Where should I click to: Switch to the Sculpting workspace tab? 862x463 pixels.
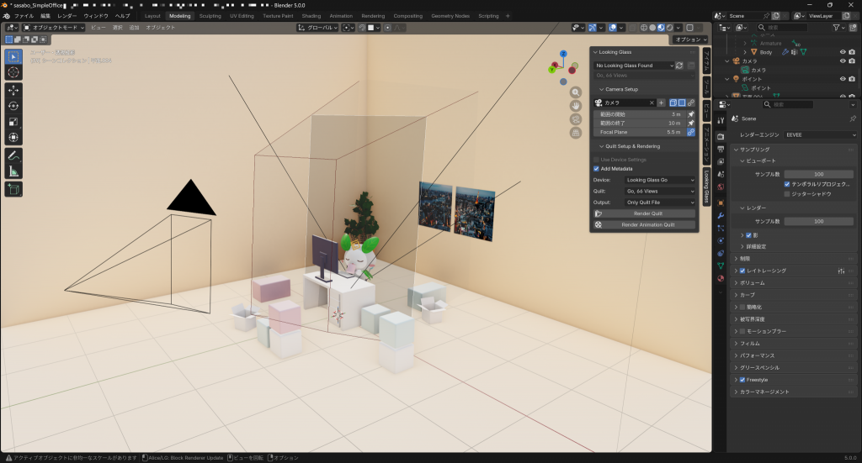point(210,16)
